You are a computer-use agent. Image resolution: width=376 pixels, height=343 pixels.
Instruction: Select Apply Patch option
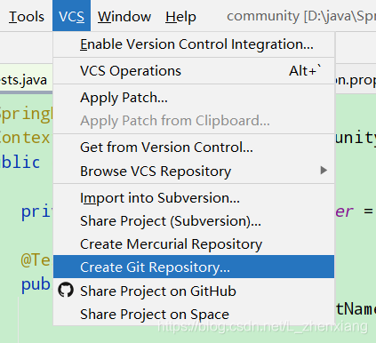click(x=194, y=98)
